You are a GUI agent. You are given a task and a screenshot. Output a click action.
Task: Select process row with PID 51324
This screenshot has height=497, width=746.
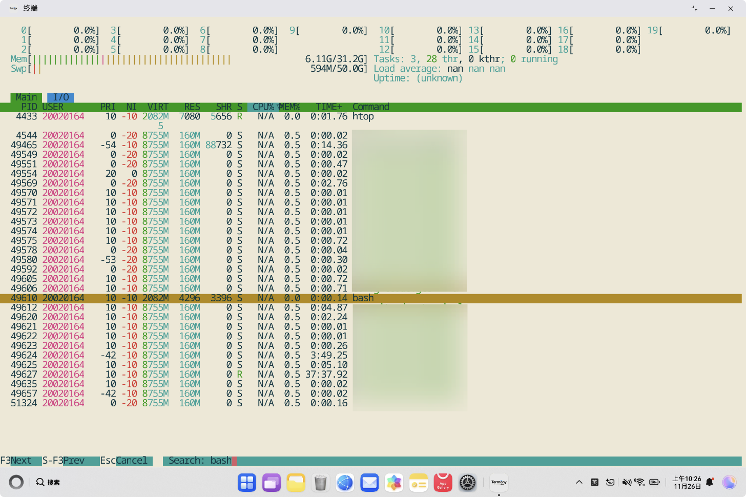[x=371, y=403]
